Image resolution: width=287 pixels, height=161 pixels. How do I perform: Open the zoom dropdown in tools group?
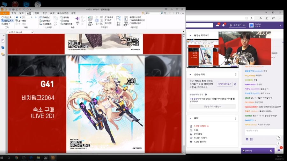[9, 24]
